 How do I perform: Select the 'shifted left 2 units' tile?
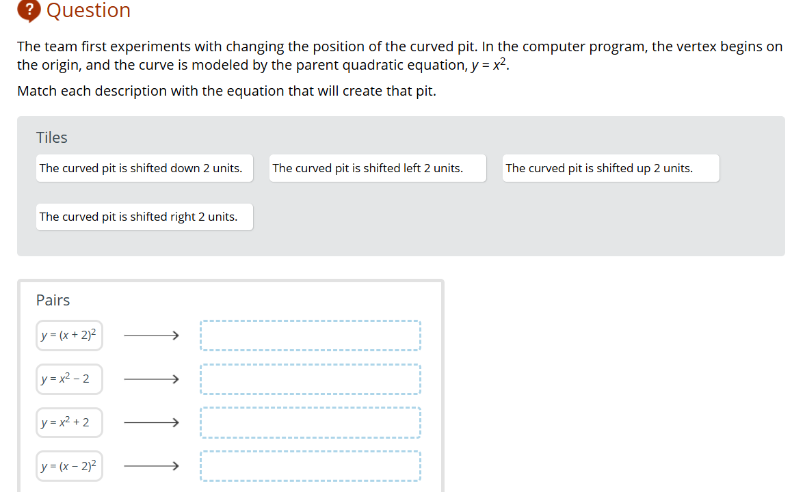(378, 168)
